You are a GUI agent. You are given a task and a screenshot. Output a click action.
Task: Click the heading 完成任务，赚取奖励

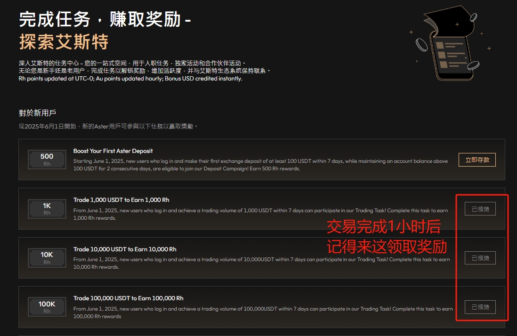pyautogui.click(x=105, y=19)
